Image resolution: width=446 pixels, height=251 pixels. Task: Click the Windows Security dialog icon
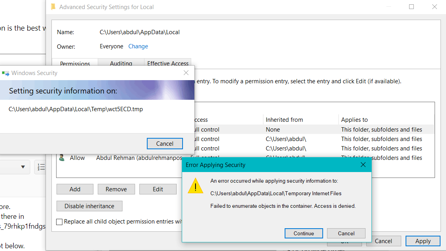click(x=6, y=73)
